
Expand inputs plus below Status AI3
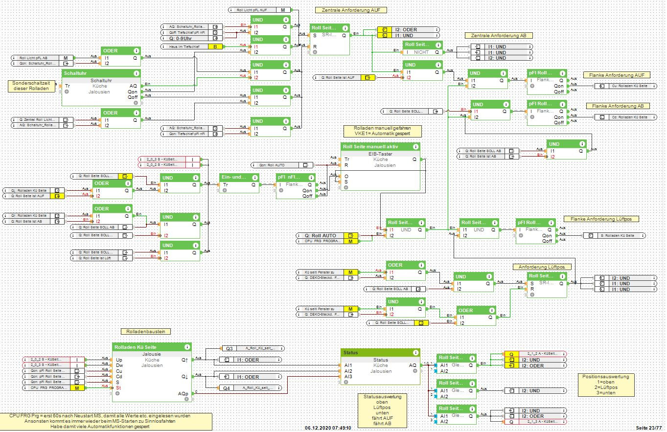346,382
